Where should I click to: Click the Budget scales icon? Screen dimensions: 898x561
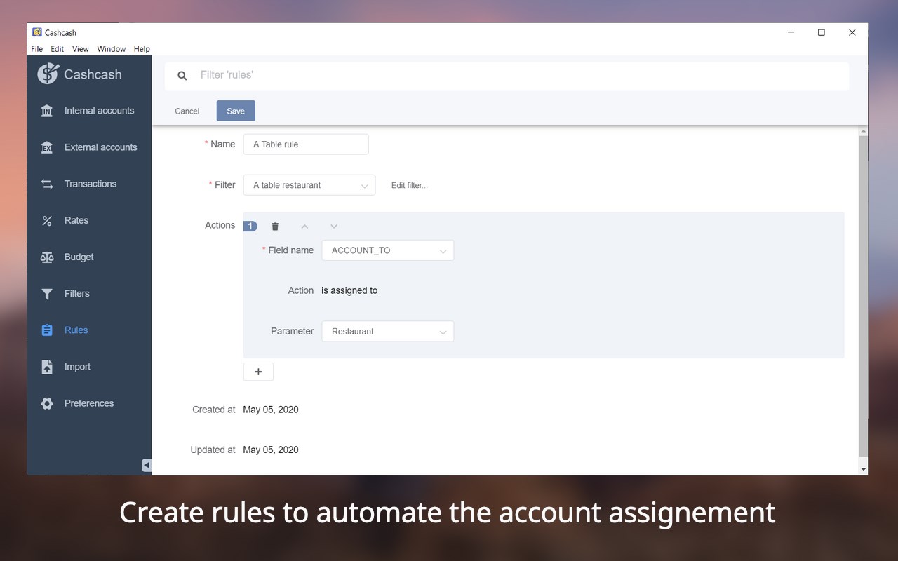[x=47, y=257]
